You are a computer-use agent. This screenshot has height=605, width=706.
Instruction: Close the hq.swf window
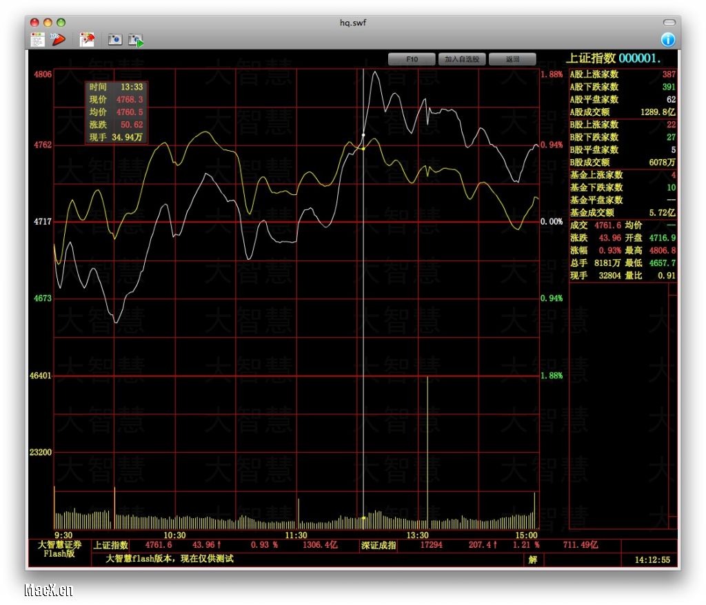click(34, 23)
